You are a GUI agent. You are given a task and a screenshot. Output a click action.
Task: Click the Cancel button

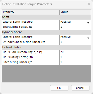click(x=80, y=88)
